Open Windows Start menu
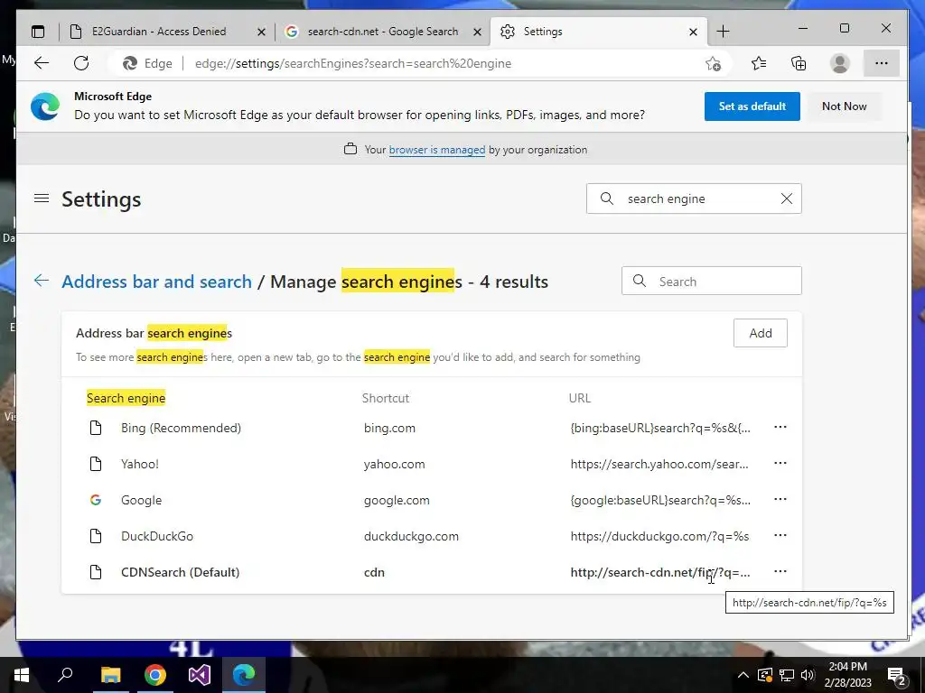 click(22, 675)
